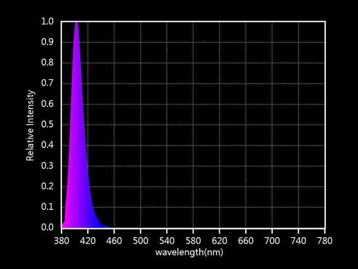Click the 580 wavelength tick label
The height and width of the screenshot is (269, 358).
193,241
